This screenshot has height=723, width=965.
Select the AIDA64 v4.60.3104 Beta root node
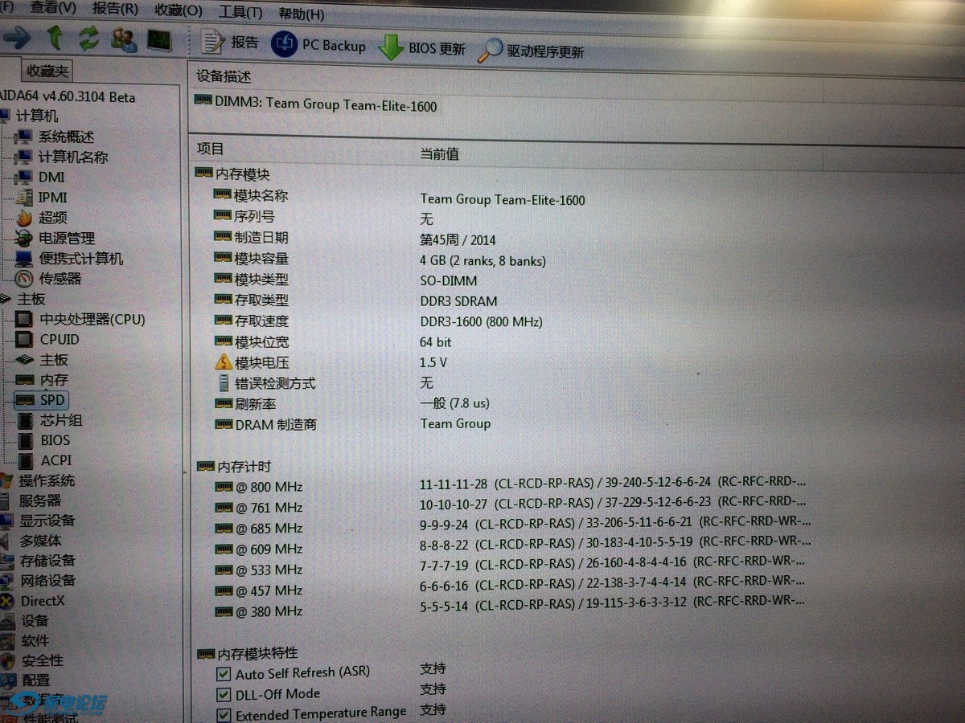pyautogui.click(x=68, y=97)
